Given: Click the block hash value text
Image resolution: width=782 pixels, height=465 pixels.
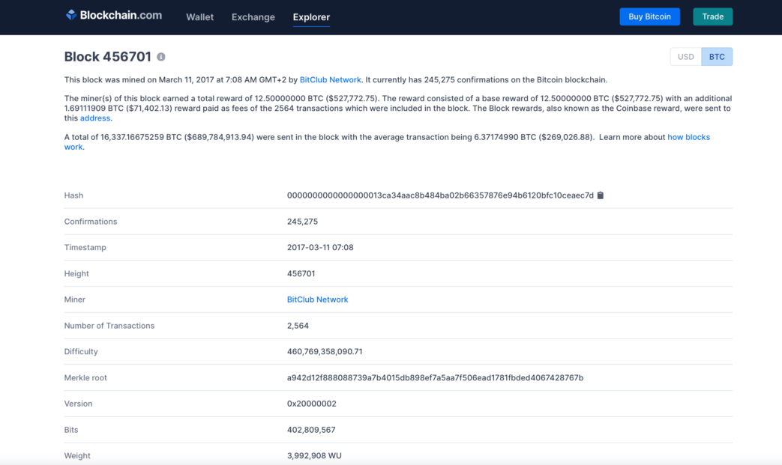Looking at the screenshot, I should pos(440,195).
